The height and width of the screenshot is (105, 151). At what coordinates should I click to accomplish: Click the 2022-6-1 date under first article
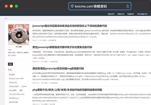[35, 40]
